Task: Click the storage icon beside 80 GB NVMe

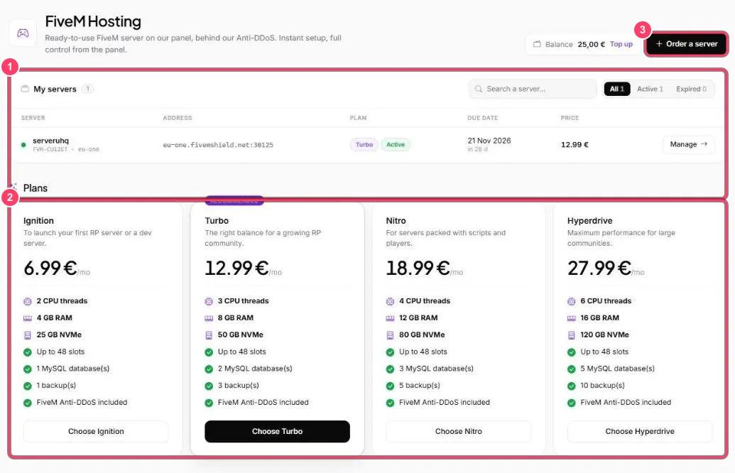Action: click(x=390, y=335)
